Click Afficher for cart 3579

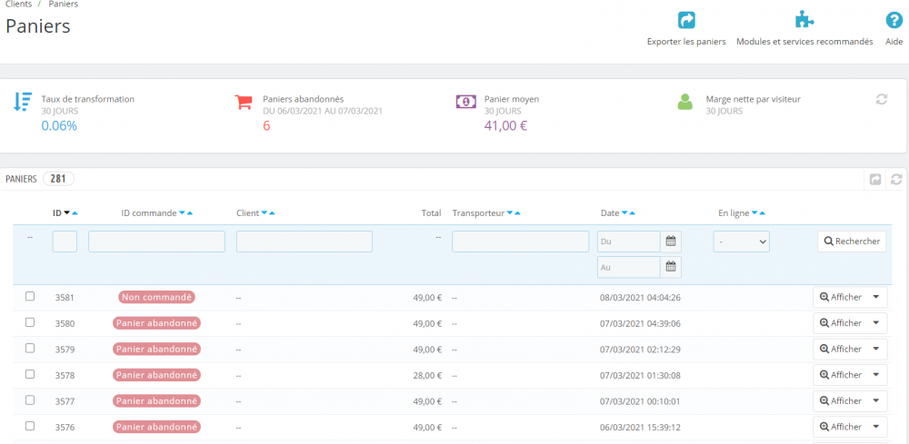pyautogui.click(x=841, y=349)
